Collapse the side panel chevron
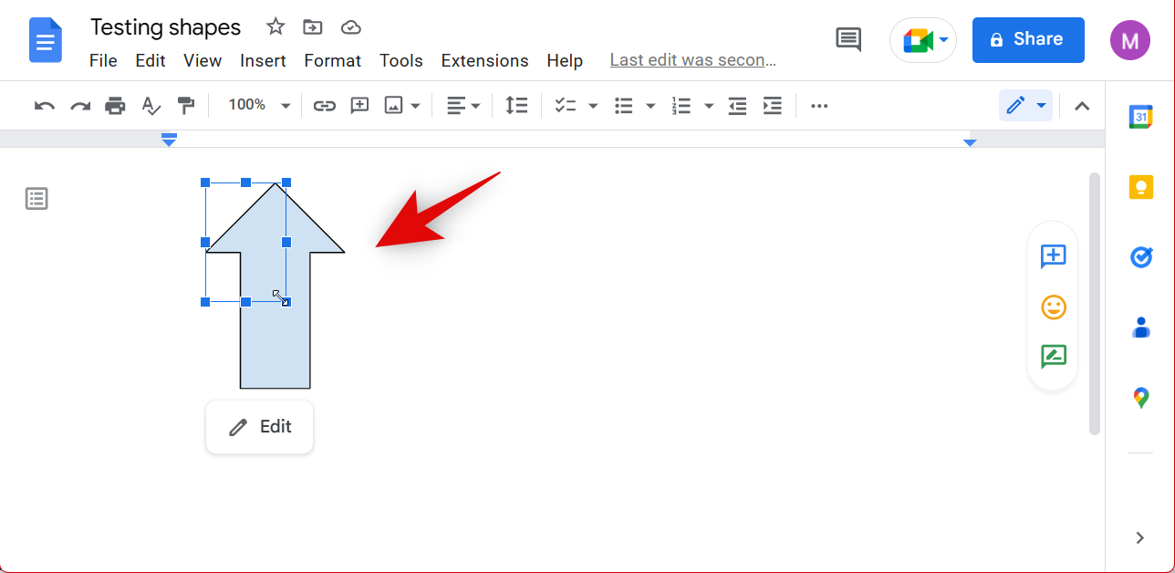The image size is (1175, 573). 1140,537
